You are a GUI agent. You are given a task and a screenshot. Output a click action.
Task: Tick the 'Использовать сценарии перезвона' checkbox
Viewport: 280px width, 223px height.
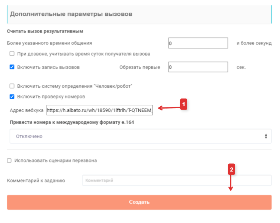(9, 160)
